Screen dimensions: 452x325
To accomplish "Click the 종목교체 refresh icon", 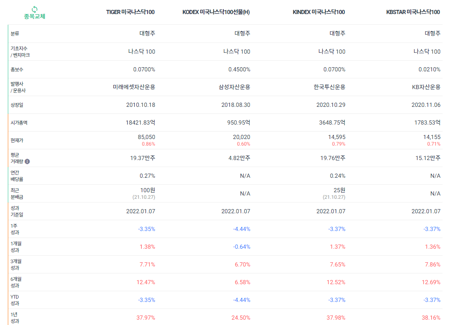I will click(35, 9).
